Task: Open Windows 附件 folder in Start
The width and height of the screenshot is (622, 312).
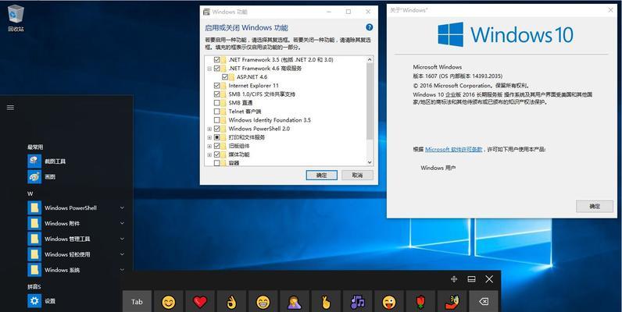Action: click(x=75, y=223)
